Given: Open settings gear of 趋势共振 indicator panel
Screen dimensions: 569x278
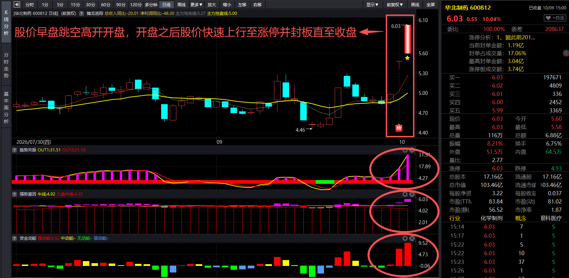Looking at the screenshot, I should click(405, 150).
